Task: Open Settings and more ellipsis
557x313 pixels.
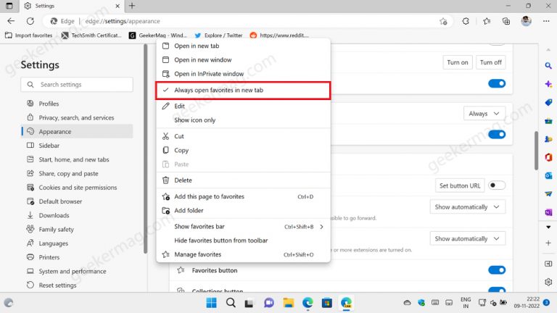Action: (546, 21)
